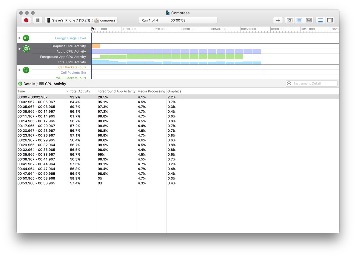The height and width of the screenshot is (257, 356).
Task: Open the Steve's iPhone 7 device dropdown
Action: pyautogui.click(x=69, y=20)
